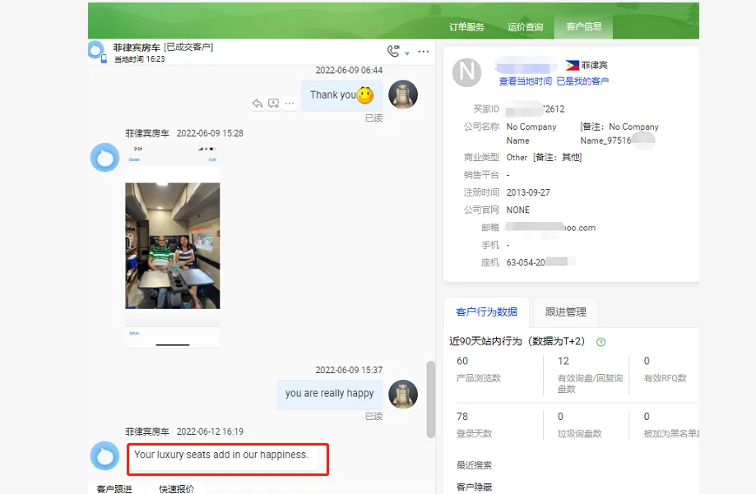
Task: Switch to 跟进管理 tab
Action: tap(565, 312)
